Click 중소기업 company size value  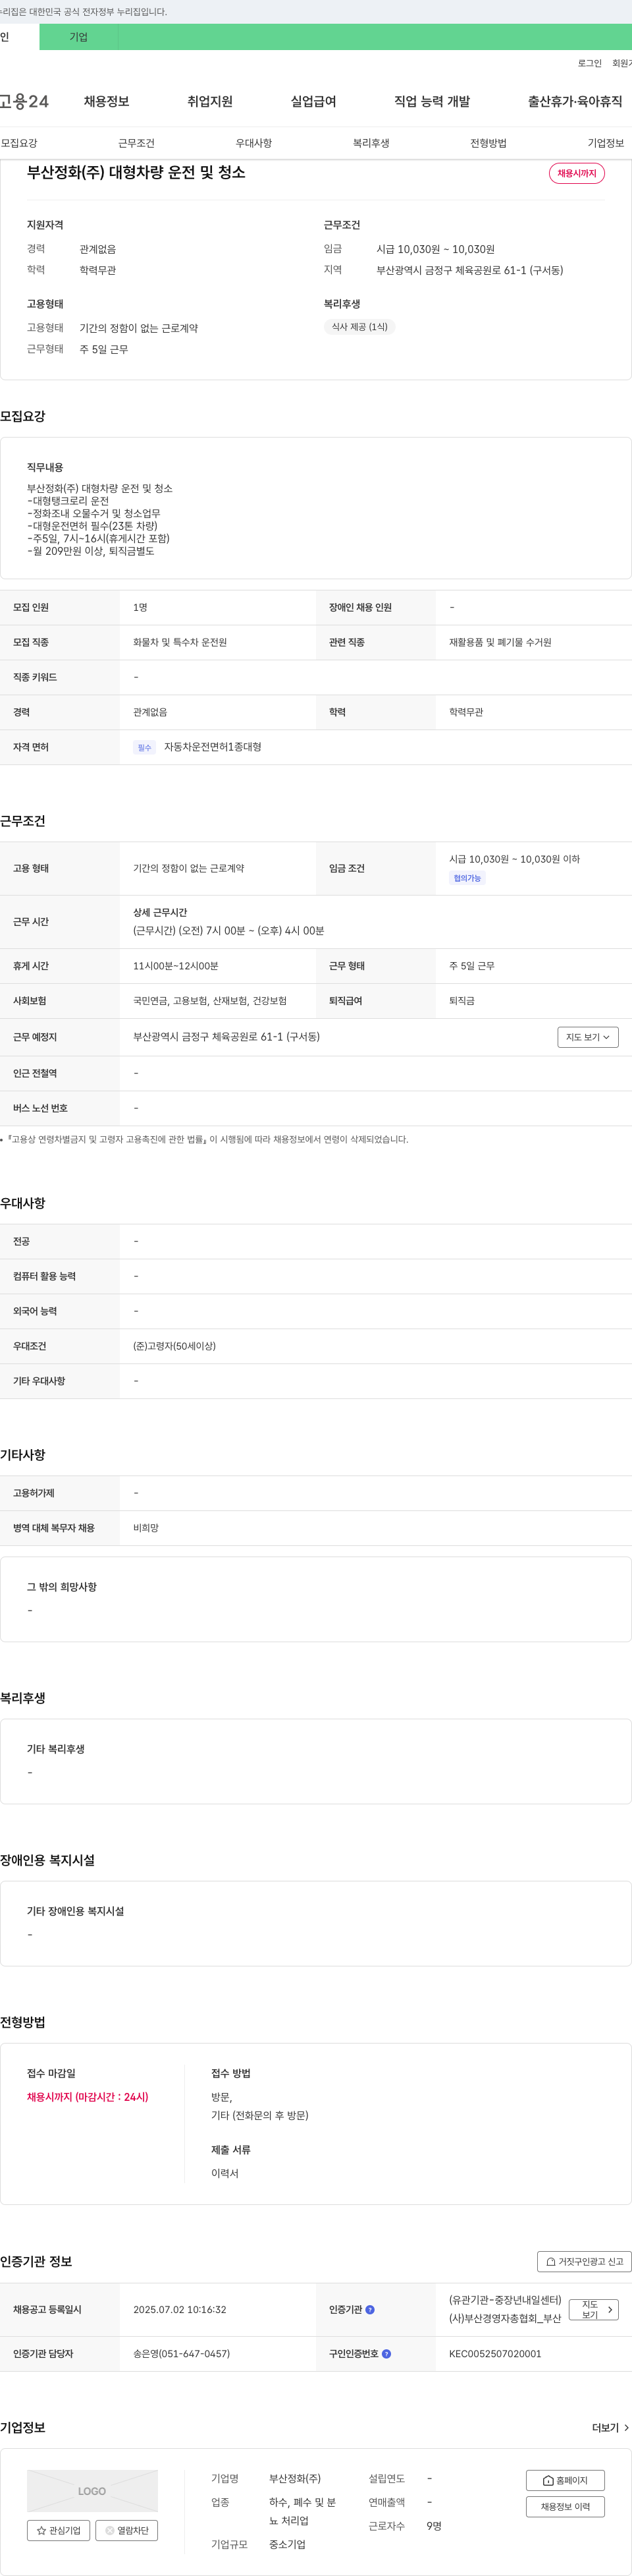pyautogui.click(x=288, y=2544)
